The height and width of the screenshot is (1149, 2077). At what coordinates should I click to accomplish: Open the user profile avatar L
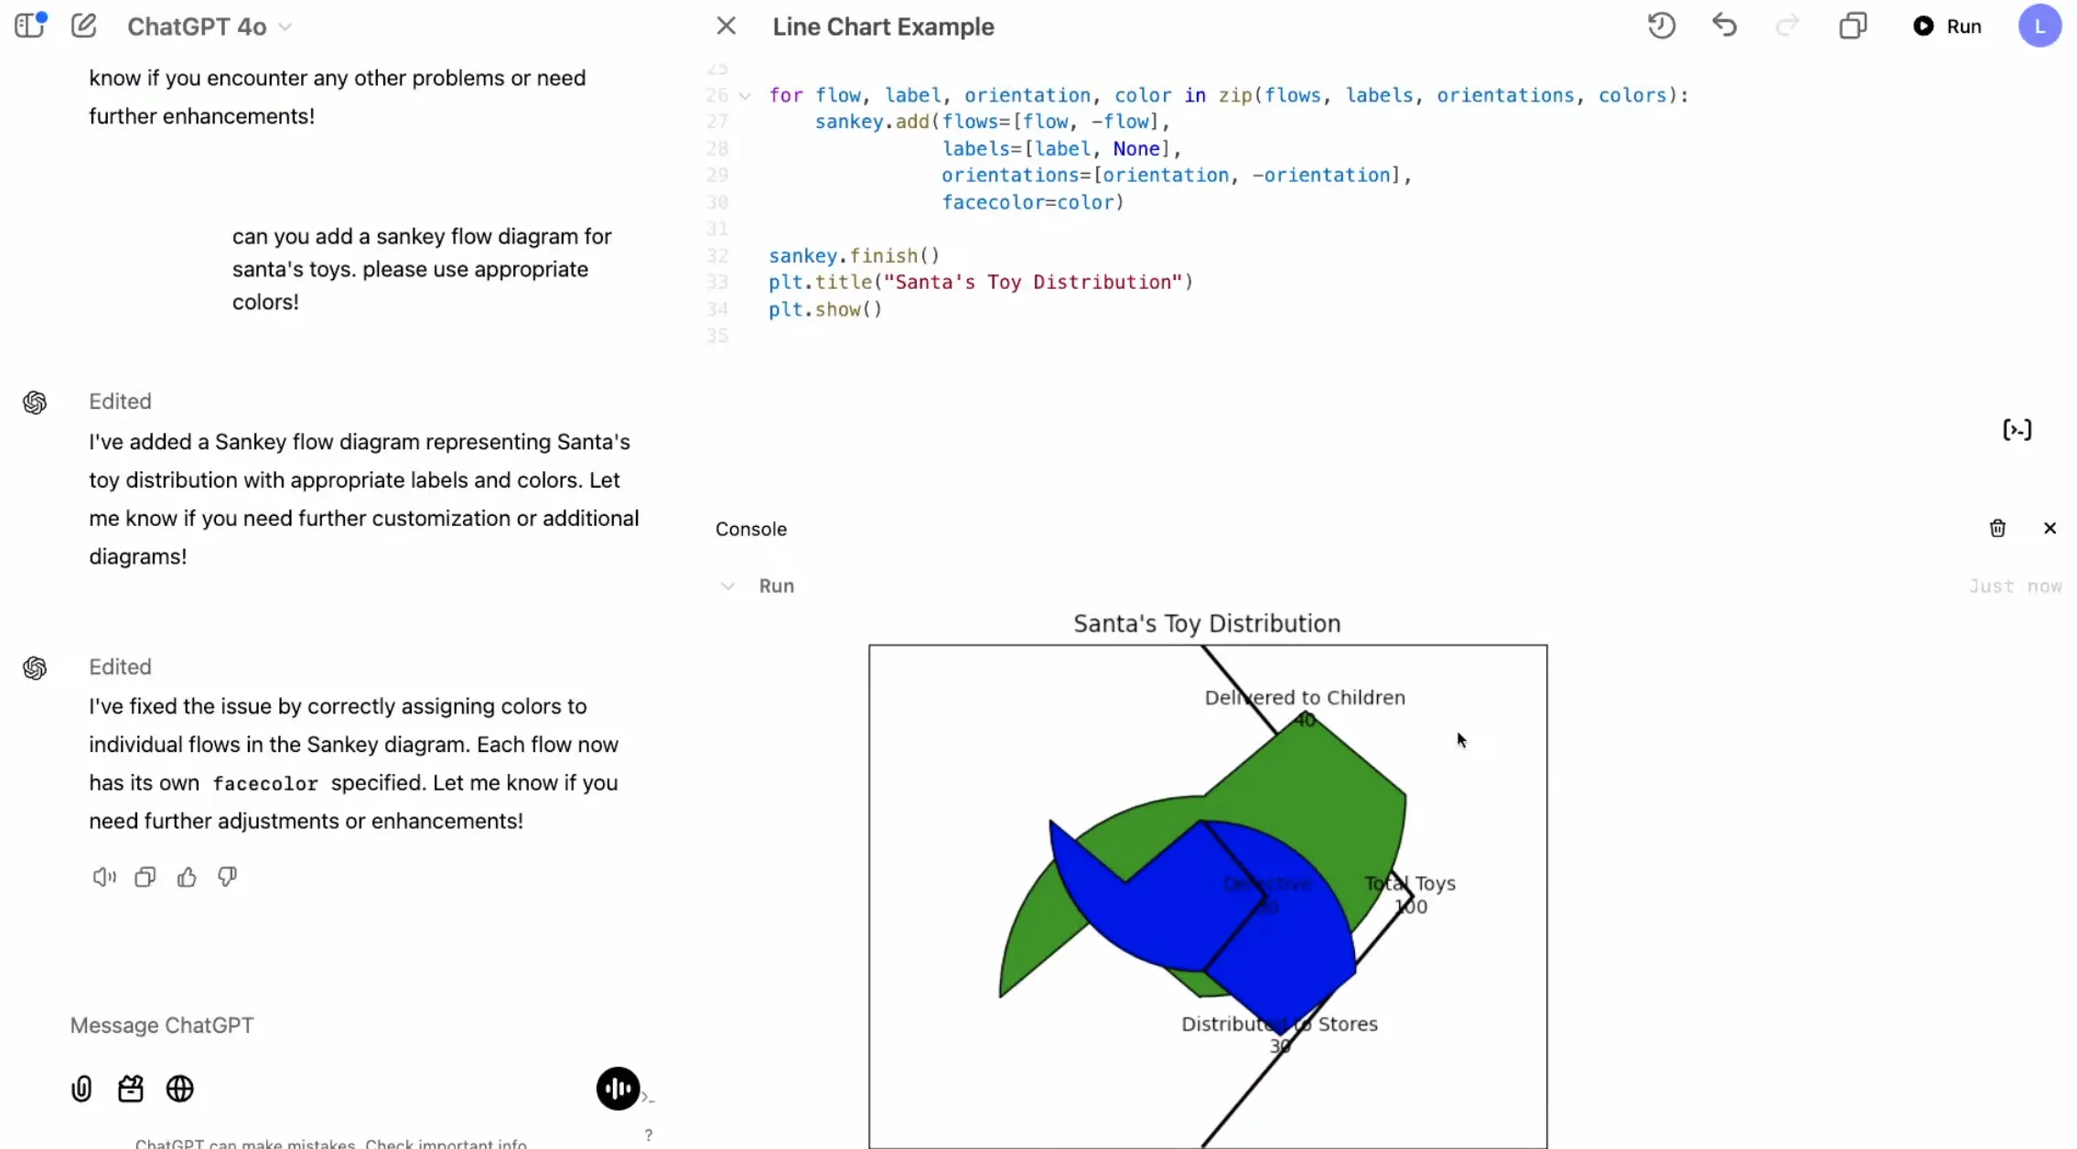coord(2039,26)
